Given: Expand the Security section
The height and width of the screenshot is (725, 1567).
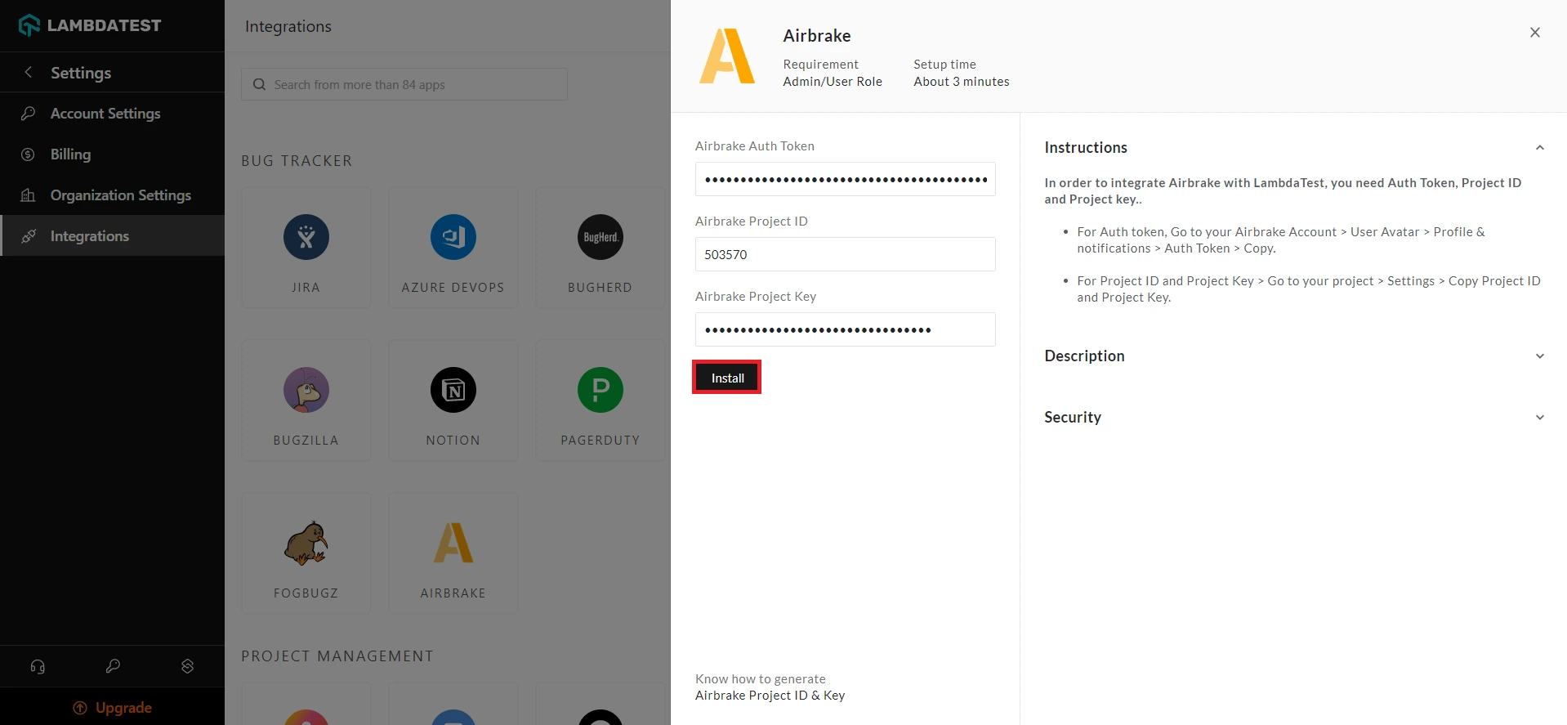Looking at the screenshot, I should 1539,418.
